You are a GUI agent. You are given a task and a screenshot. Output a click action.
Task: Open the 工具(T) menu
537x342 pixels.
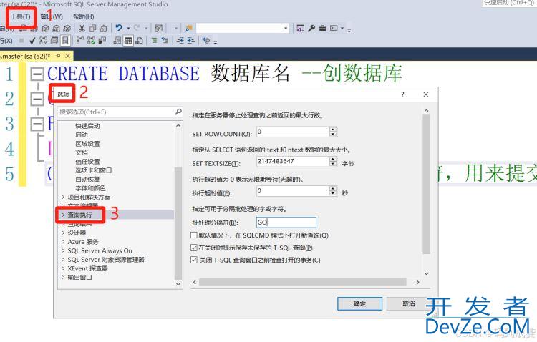pos(21,16)
